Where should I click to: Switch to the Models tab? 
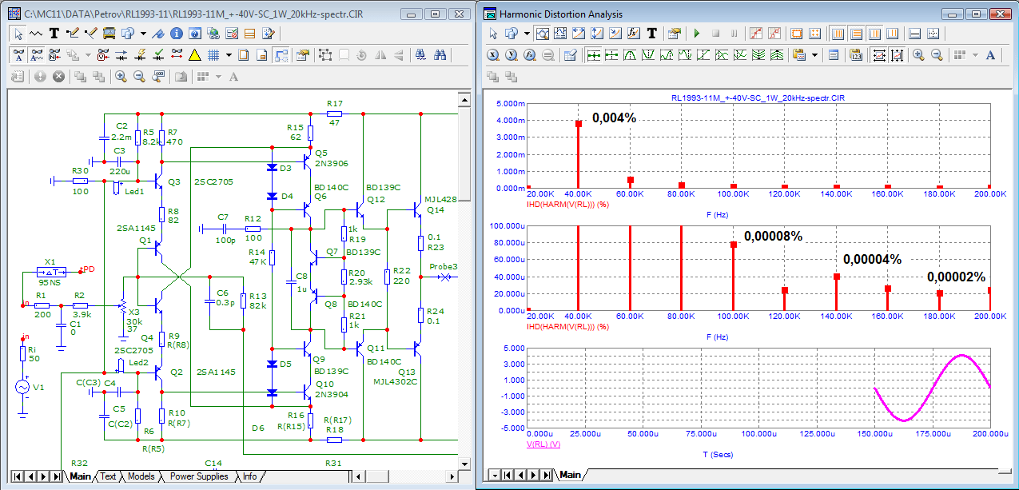[141, 476]
